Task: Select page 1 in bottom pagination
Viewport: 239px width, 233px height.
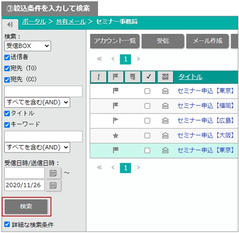Action: tap(125, 168)
